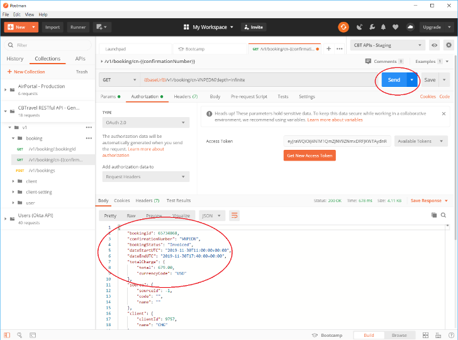This screenshot has height=340, width=458.
Task: Click the Runner button
Action: pyautogui.click(x=78, y=27)
